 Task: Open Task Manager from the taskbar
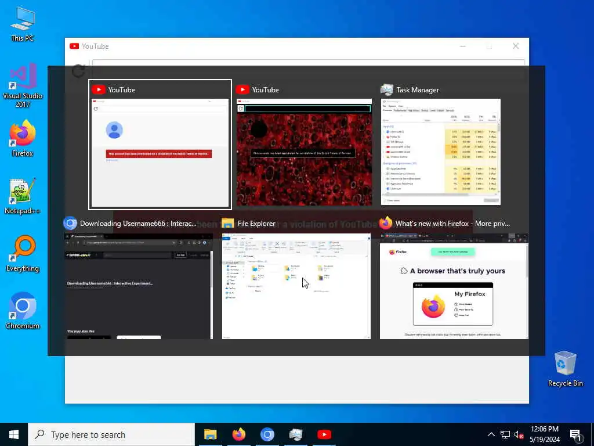pos(295,434)
